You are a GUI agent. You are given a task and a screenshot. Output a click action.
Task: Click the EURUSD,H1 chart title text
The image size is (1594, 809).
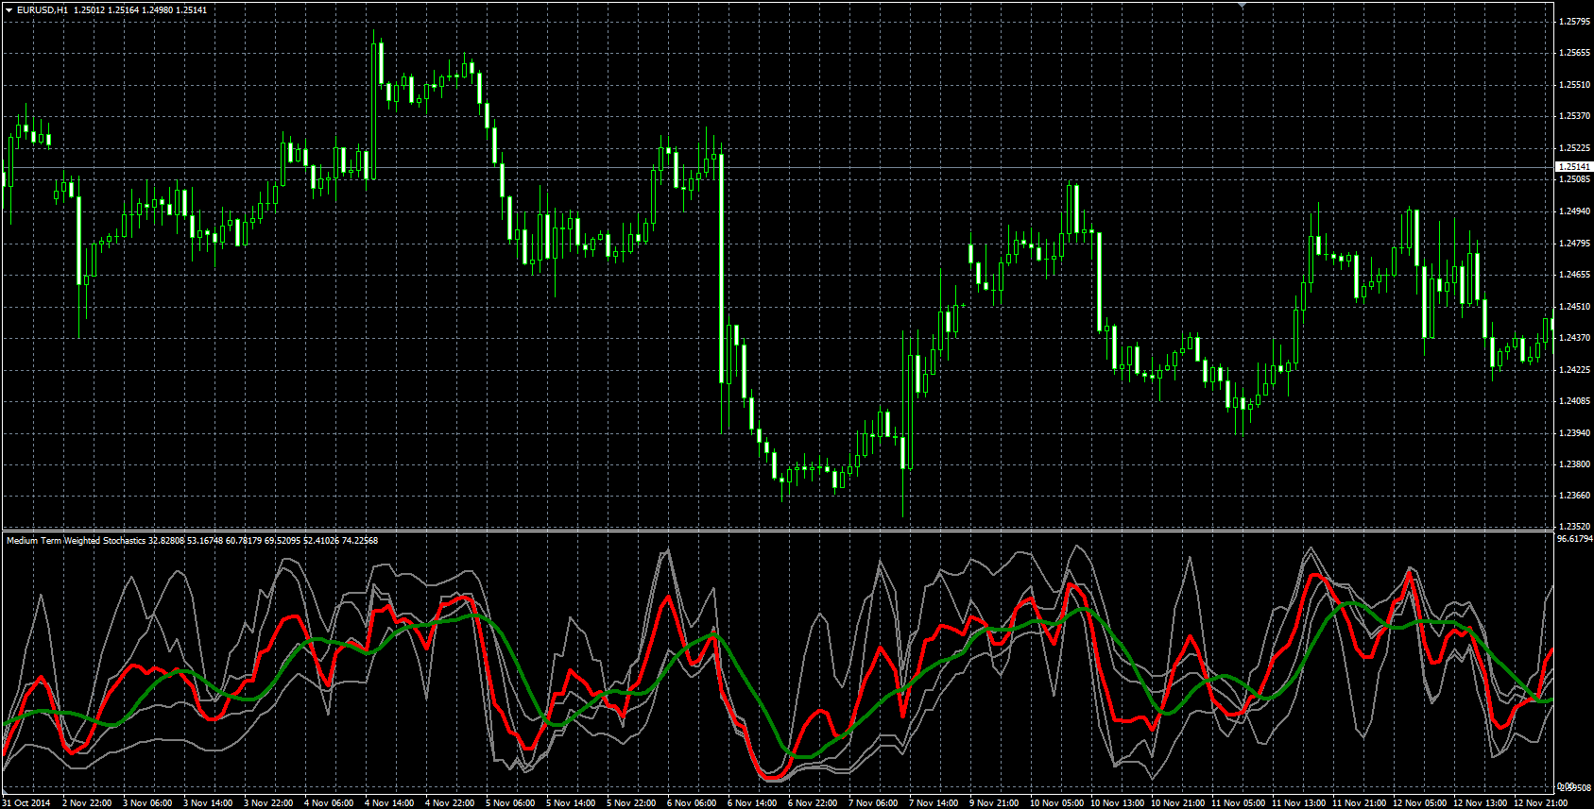[x=43, y=9]
